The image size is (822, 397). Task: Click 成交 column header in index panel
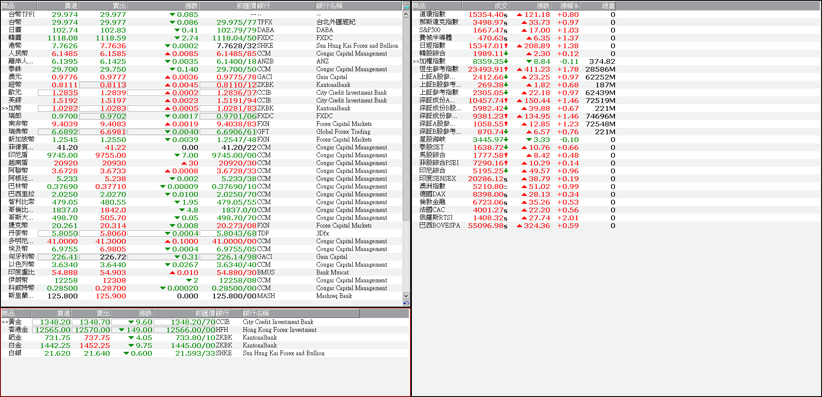coord(485,6)
